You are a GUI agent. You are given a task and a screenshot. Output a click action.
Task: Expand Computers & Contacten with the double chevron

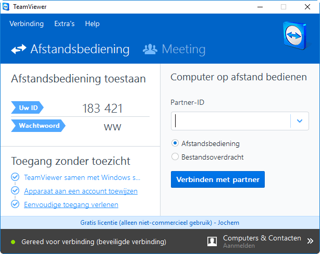[310, 241]
